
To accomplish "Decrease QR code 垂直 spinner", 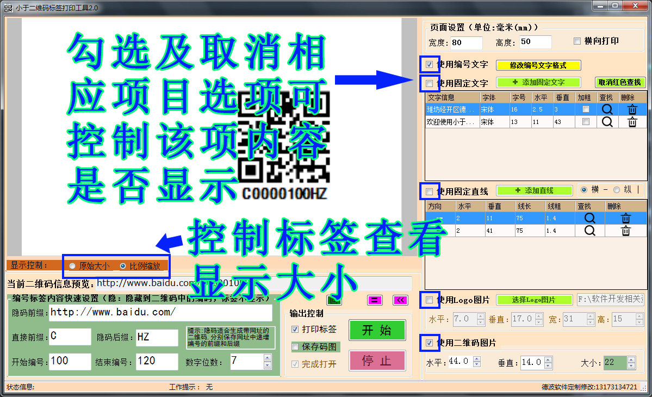I will coord(549,366).
